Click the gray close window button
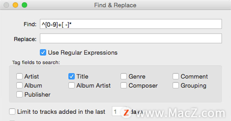 [x=6, y=5]
